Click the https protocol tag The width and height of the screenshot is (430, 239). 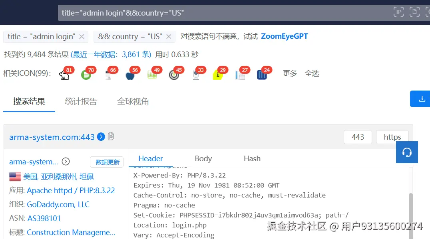[x=392, y=137]
